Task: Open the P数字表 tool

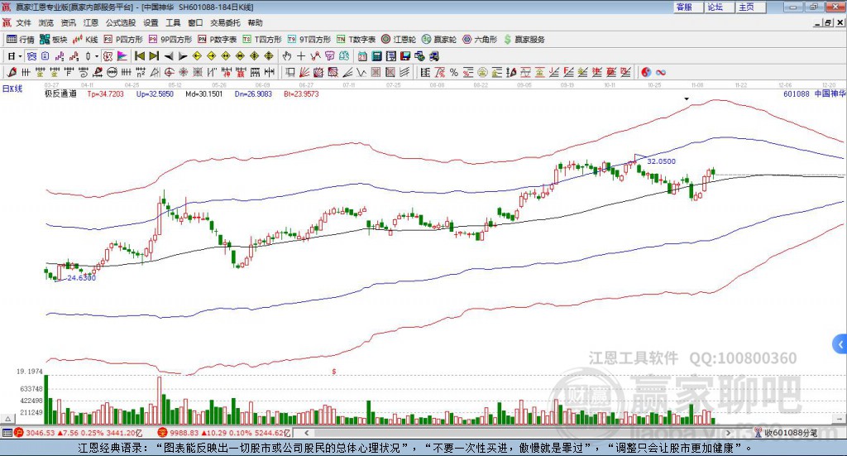Action: pyautogui.click(x=218, y=40)
